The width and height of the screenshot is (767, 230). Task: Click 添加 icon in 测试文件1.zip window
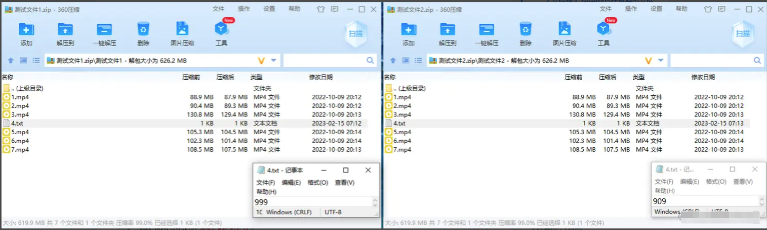point(26,29)
